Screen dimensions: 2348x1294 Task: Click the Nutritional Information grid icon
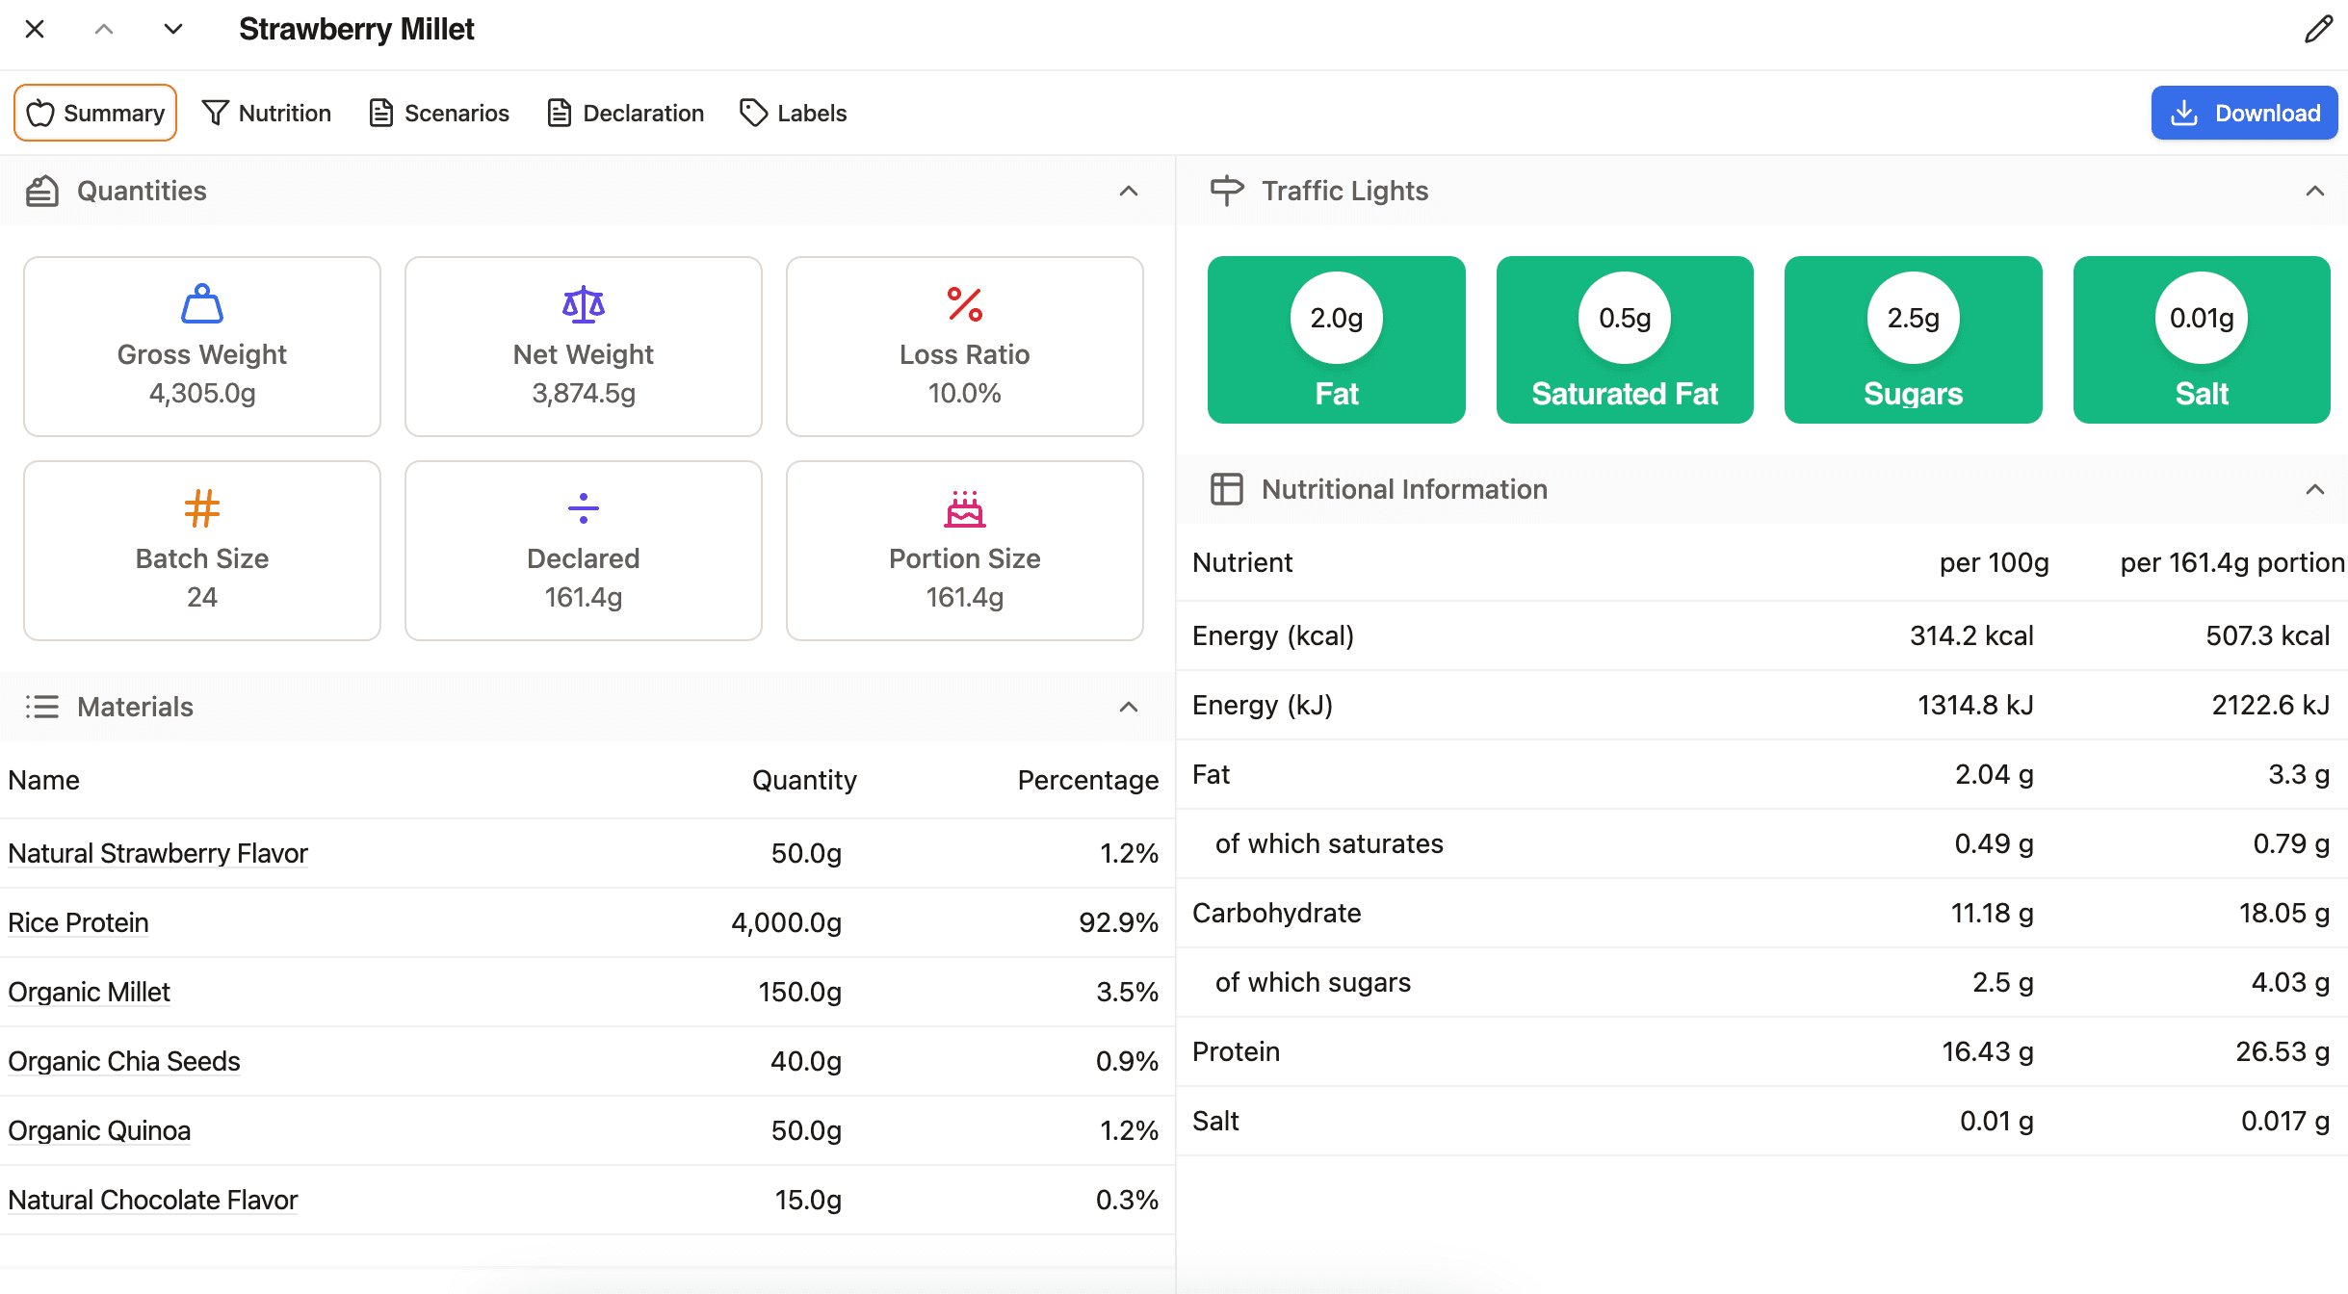coord(1227,489)
